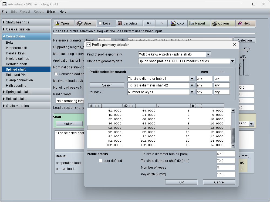Click the undo arrow button
The width and height of the screenshot is (270, 202).
click(149, 23)
